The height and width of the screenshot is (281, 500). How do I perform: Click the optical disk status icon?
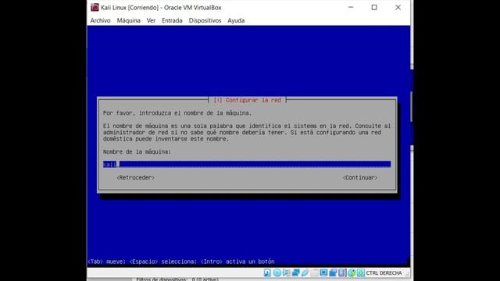click(x=277, y=272)
